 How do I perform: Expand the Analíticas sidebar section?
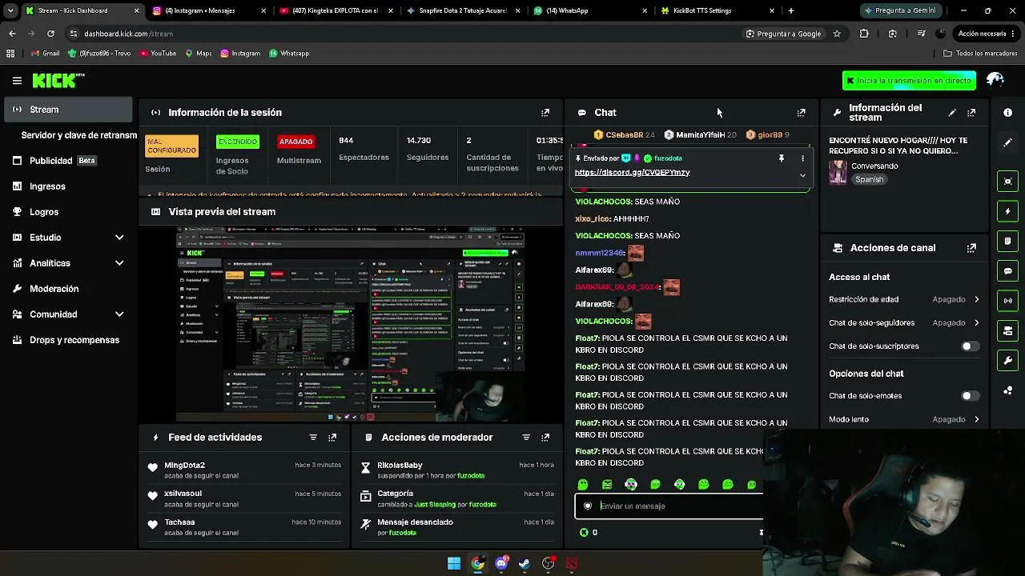point(119,263)
